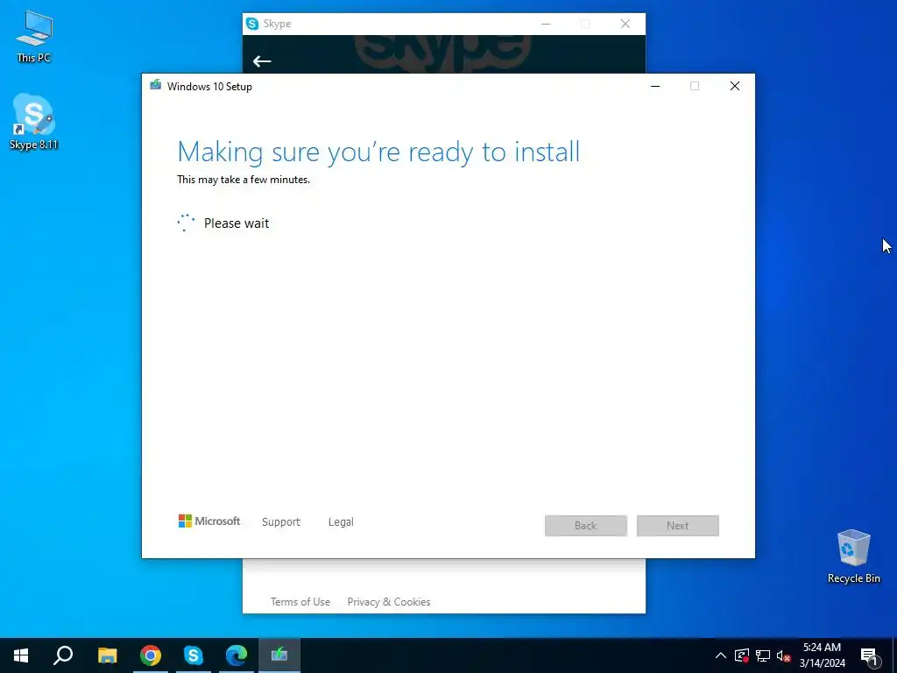The width and height of the screenshot is (897, 673).
Task: Click the security warning tray icon
Action: [742, 655]
